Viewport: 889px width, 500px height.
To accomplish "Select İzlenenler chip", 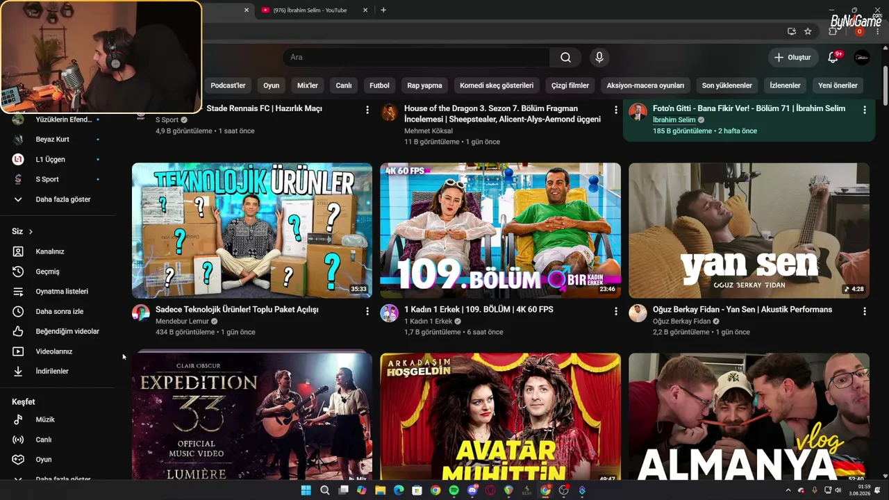I will [x=785, y=85].
